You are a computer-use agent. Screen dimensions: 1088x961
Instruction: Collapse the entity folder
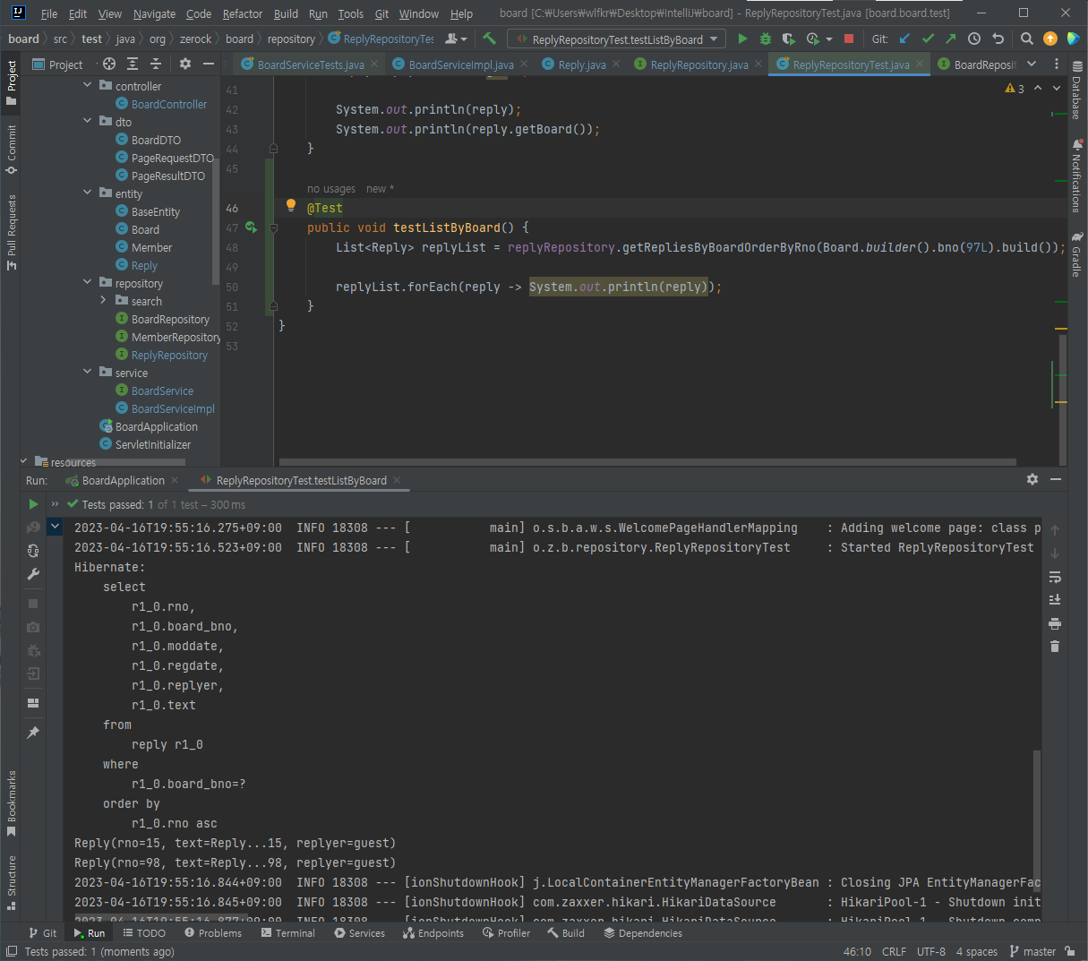[87, 193]
